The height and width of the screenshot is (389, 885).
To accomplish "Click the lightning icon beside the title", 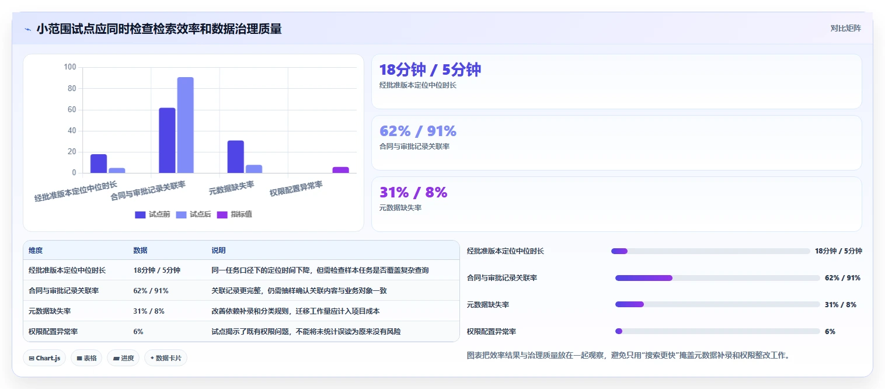I will (x=27, y=29).
